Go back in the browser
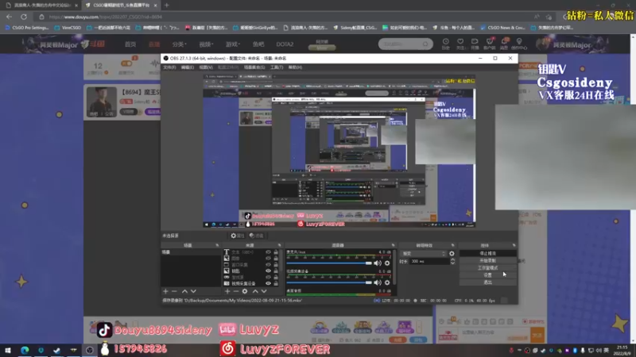Viewport: 636px width, 357px height. pyautogui.click(x=9, y=17)
